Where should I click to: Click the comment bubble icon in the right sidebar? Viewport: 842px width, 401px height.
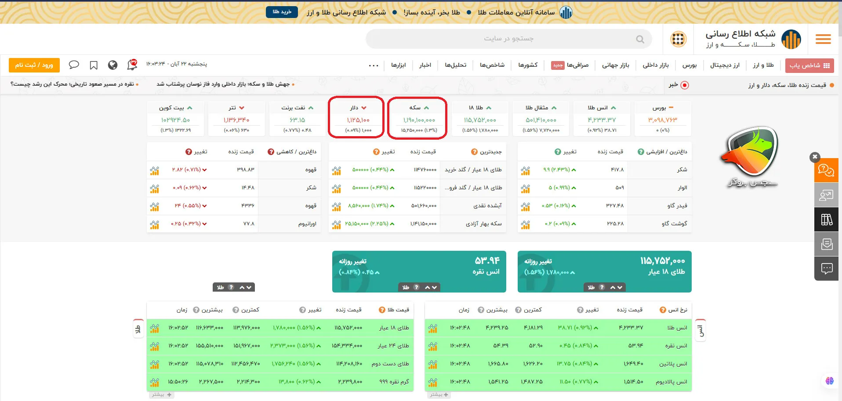click(x=826, y=268)
